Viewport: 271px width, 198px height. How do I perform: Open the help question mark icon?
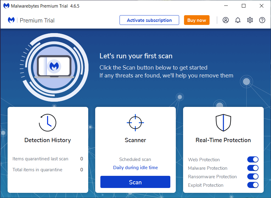[262, 20]
